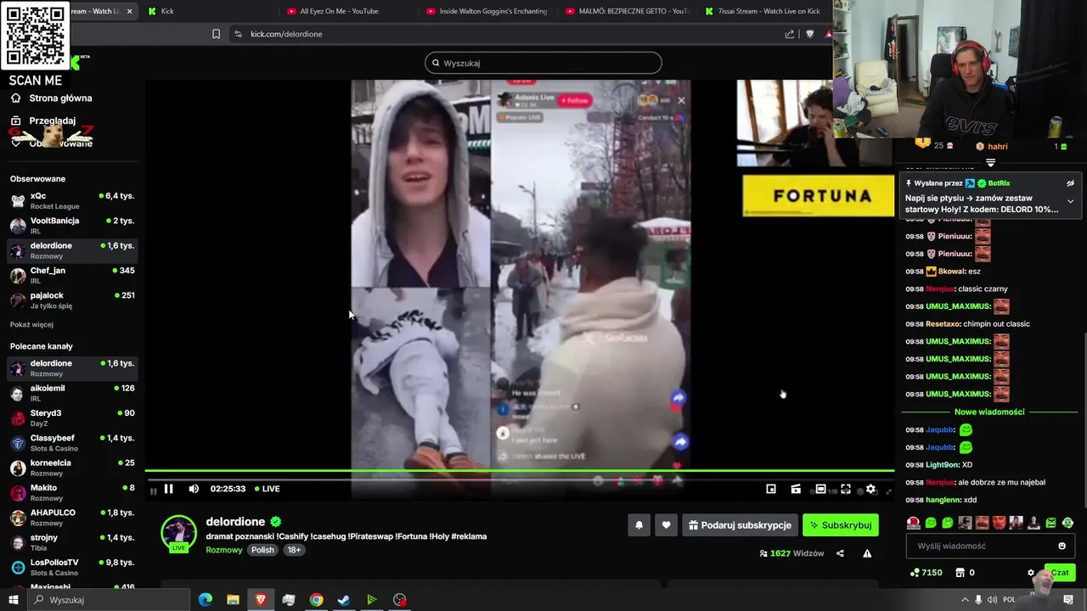Screen dimensions: 1087x611
Task: Click the green stream progress bar
Action: 519,470
